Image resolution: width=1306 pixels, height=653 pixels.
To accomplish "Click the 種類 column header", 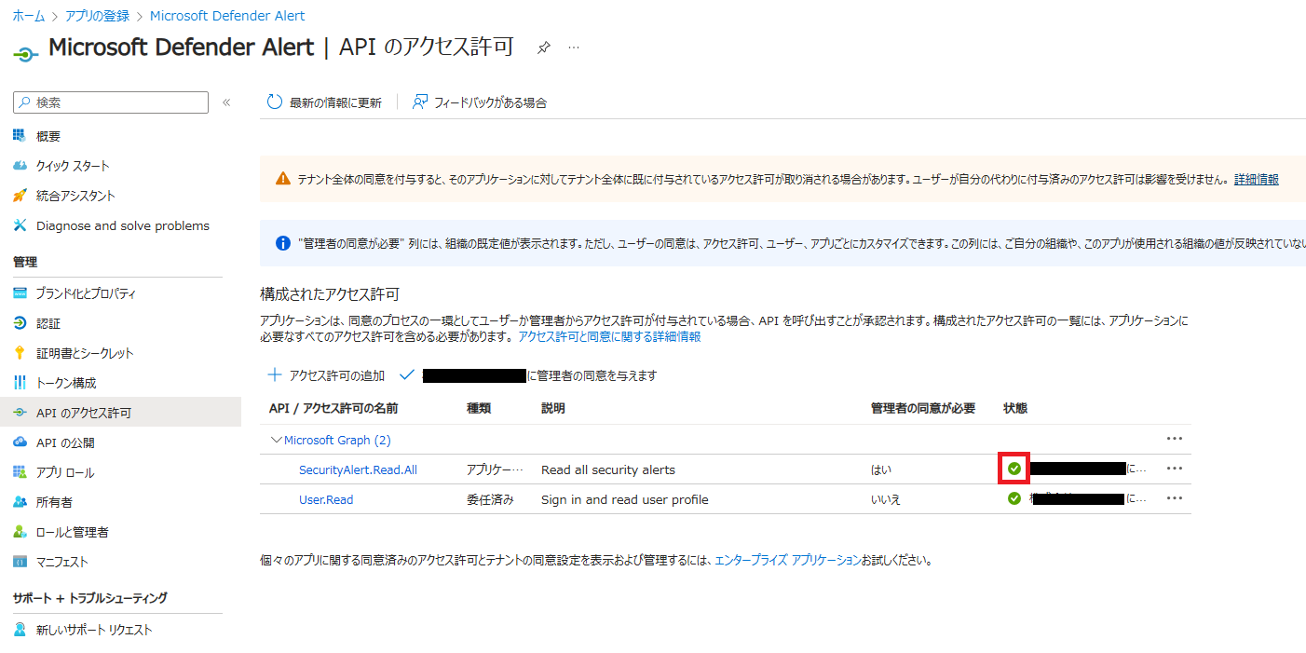I will pos(479,408).
